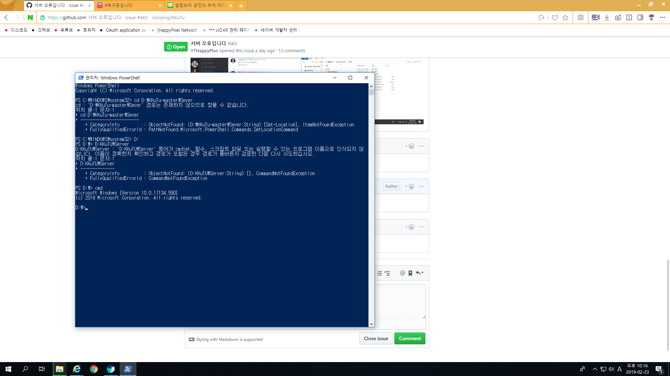The height and width of the screenshot is (376, 670).
Task: Click the Close issue button
Action: click(x=376, y=338)
